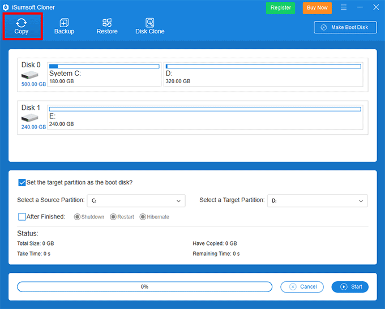This screenshot has height=309, width=385.
Task: Select the Hibernate radio option
Action: 143,217
